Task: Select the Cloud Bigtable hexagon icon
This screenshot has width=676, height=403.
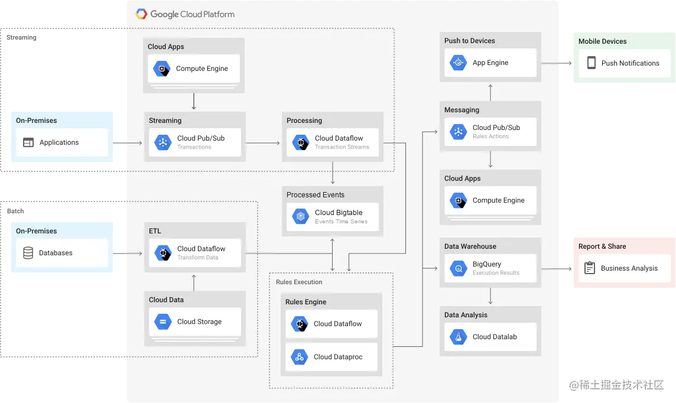Action: pyautogui.click(x=301, y=216)
